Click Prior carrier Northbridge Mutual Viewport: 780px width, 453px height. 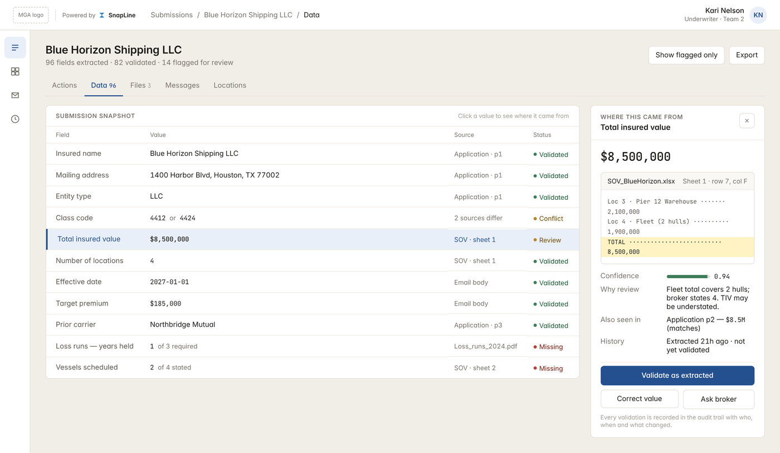pyautogui.click(x=182, y=324)
